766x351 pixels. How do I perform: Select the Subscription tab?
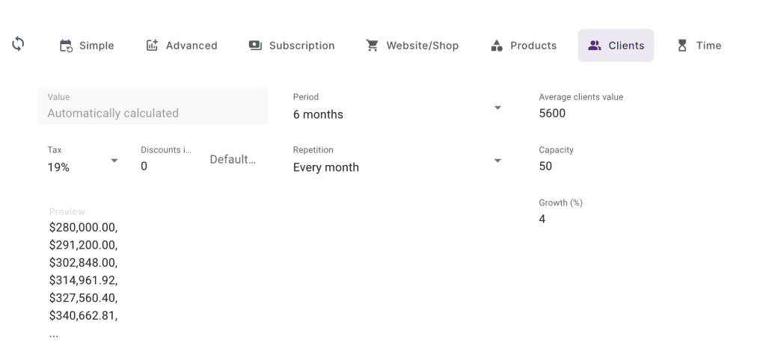coord(292,46)
